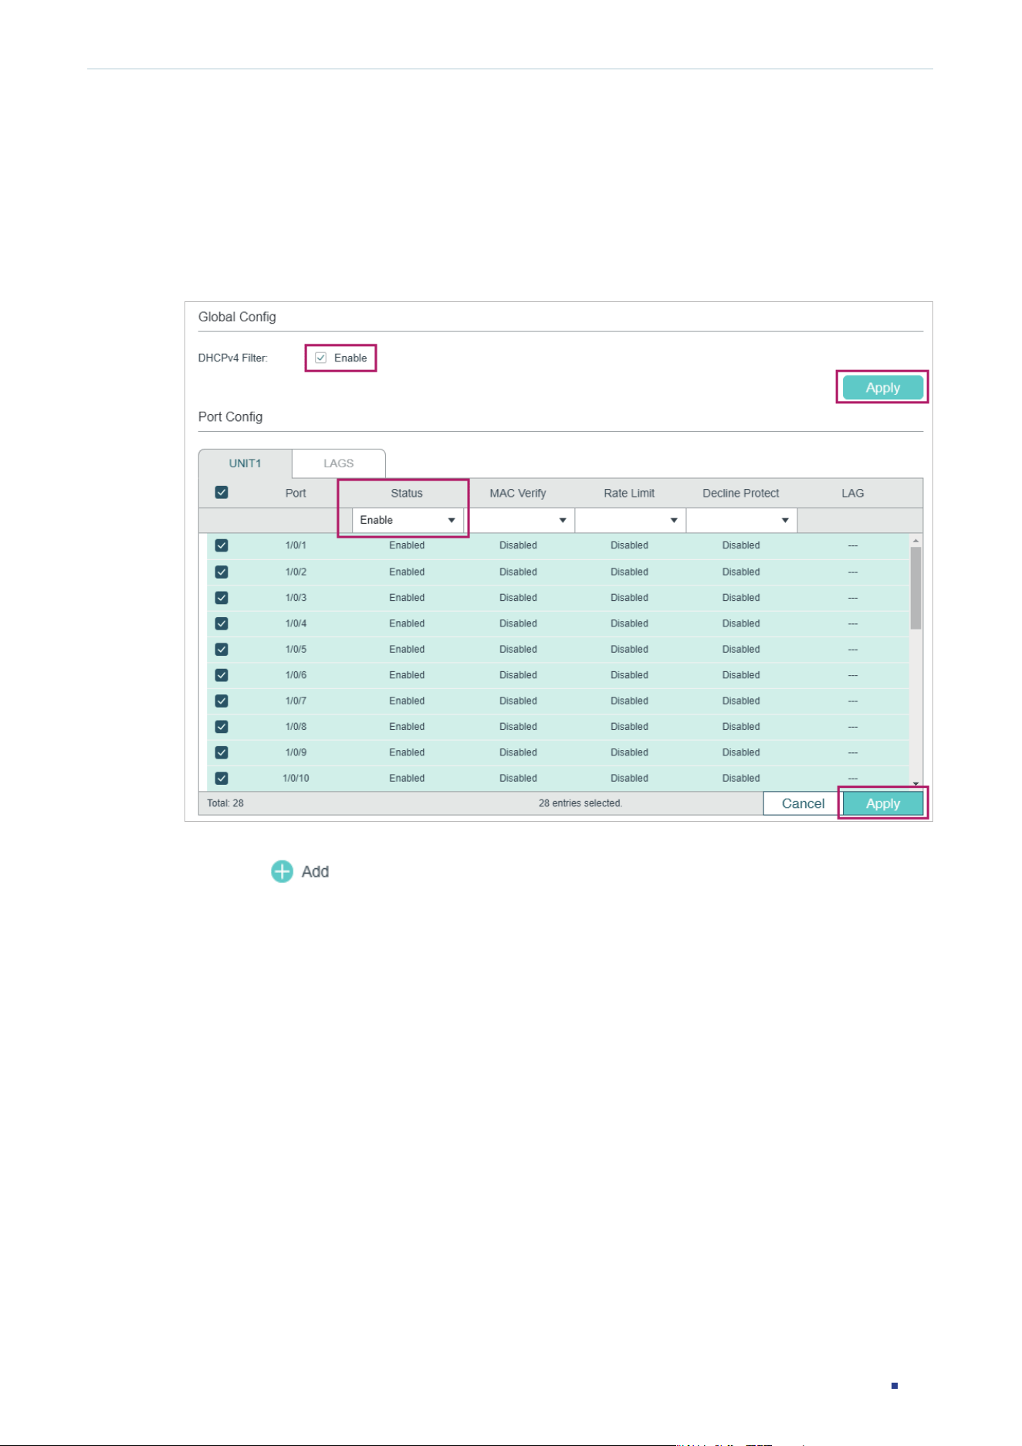Click Apply at the table bottom
The height and width of the screenshot is (1446, 1022).
point(883,803)
